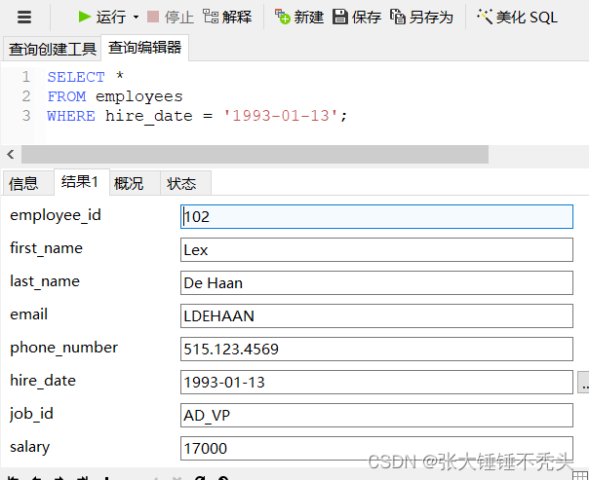This screenshot has width=589, height=480.
Task: Click 另存为 to save as
Action: 421,17
